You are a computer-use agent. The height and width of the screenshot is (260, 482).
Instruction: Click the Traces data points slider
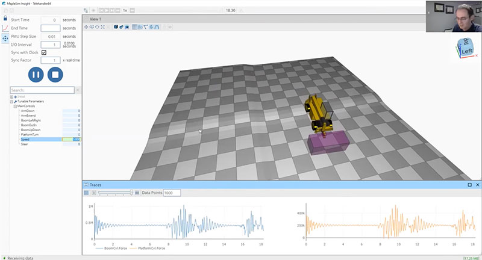coord(114,193)
